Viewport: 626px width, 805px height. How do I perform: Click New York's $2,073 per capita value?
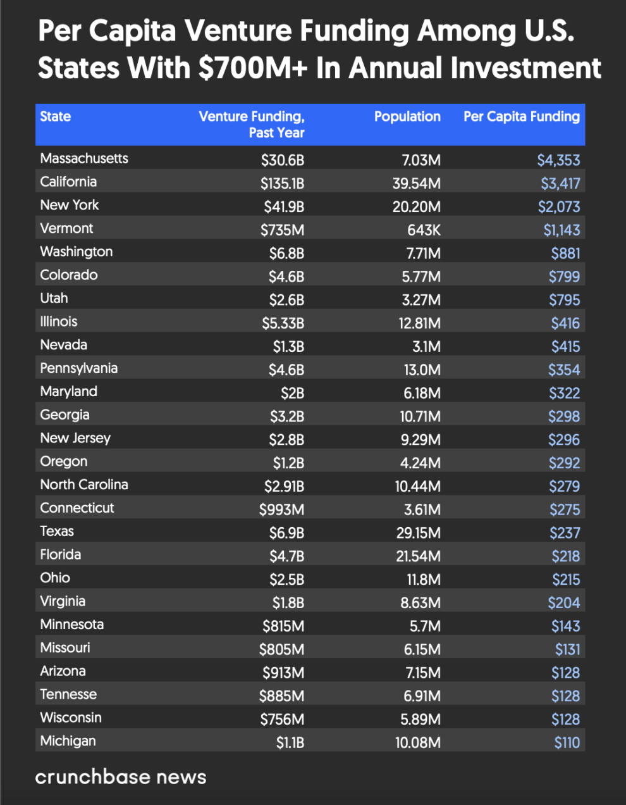(558, 207)
